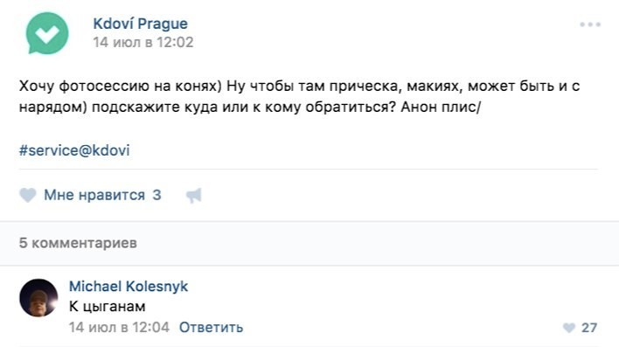The height and width of the screenshot is (347, 619).
Task: Click the post text about фотосессию на конях
Action: tap(299, 96)
